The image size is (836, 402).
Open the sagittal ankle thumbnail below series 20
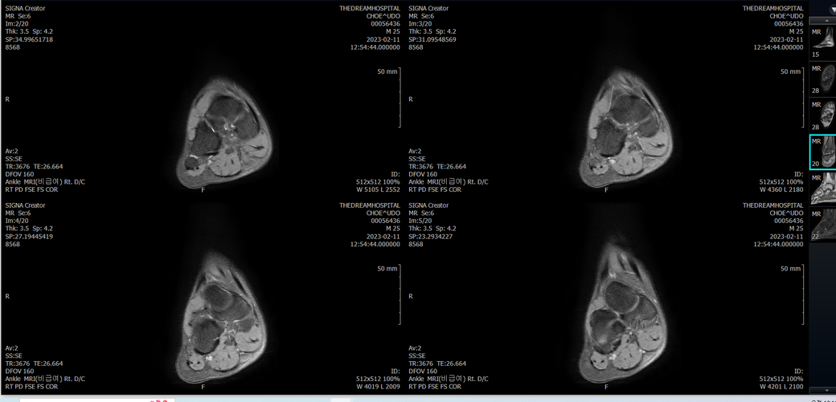pos(822,189)
